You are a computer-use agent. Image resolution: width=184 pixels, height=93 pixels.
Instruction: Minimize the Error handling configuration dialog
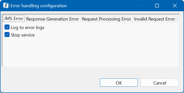[x=140, y=5]
